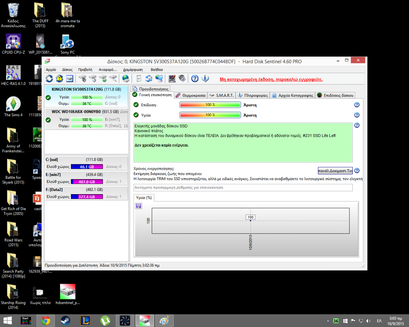Select the Υγεία (%) chart tab

click(144, 198)
